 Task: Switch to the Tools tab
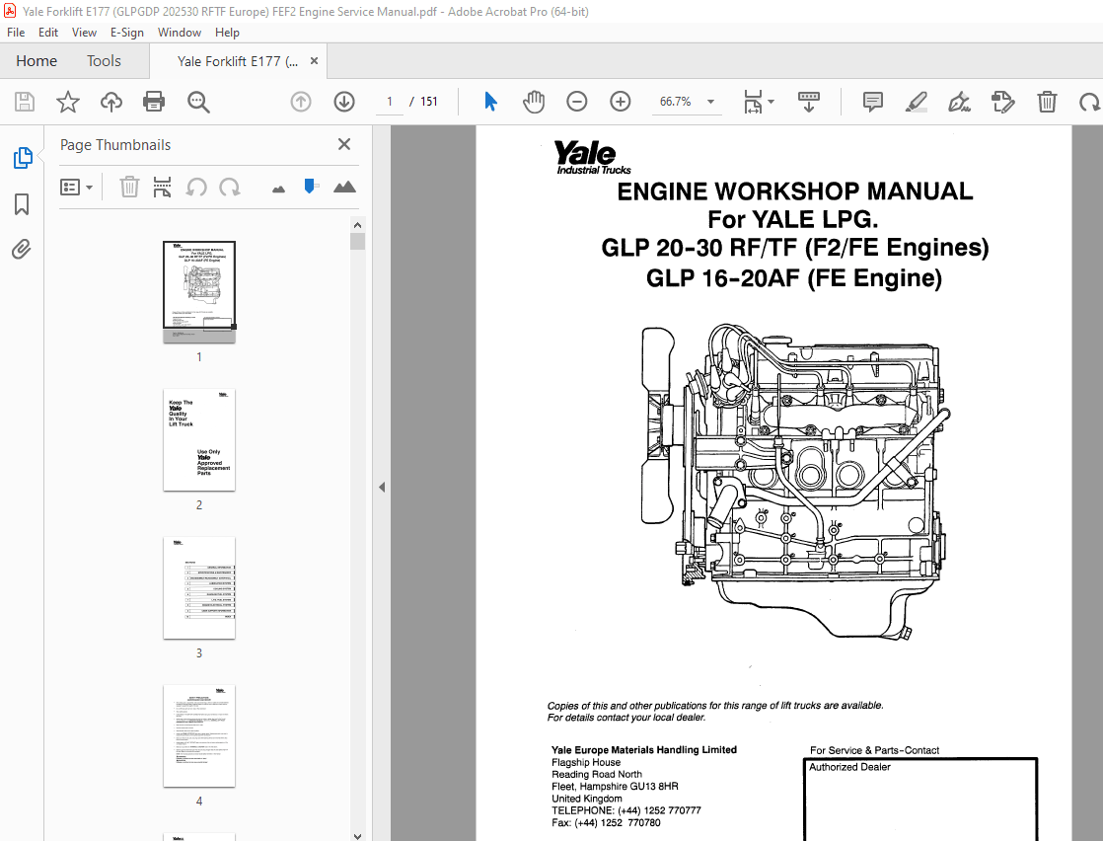click(x=104, y=60)
